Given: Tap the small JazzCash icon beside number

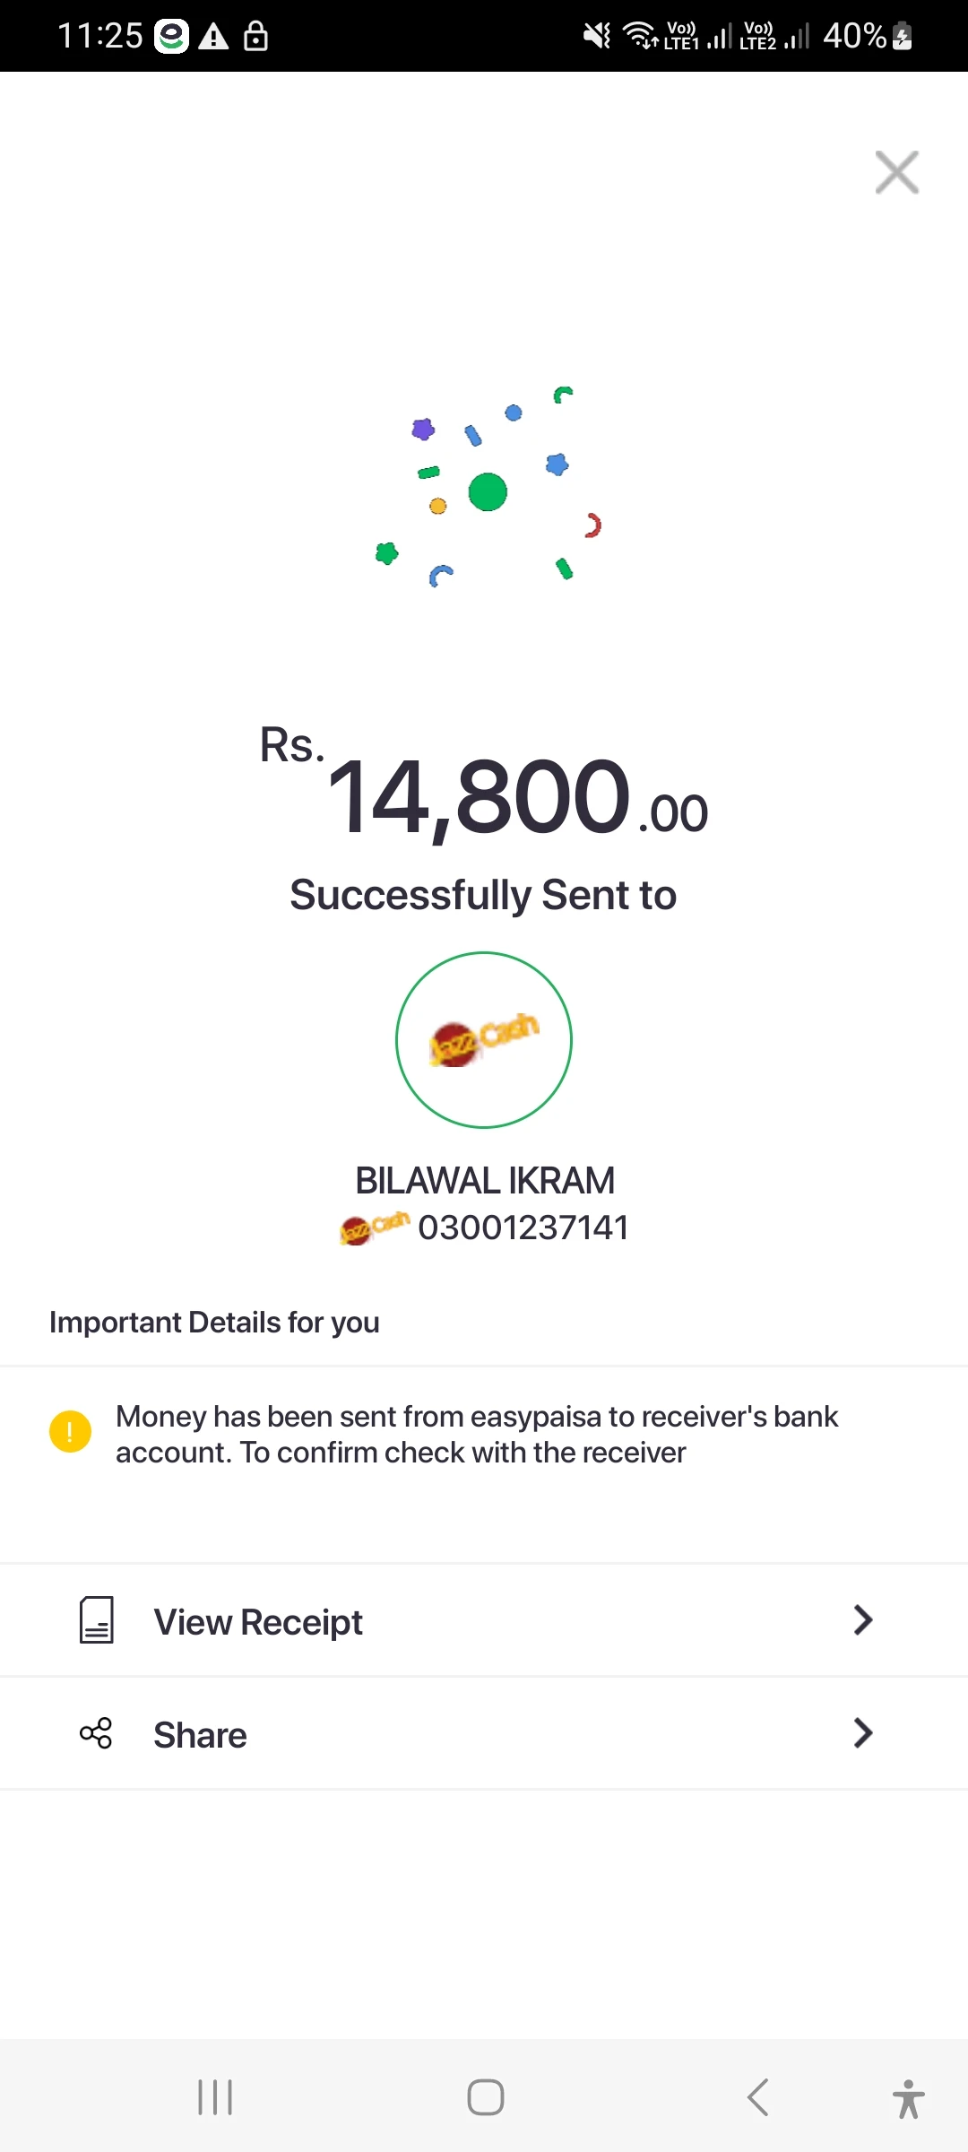Looking at the screenshot, I should pyautogui.click(x=374, y=1228).
